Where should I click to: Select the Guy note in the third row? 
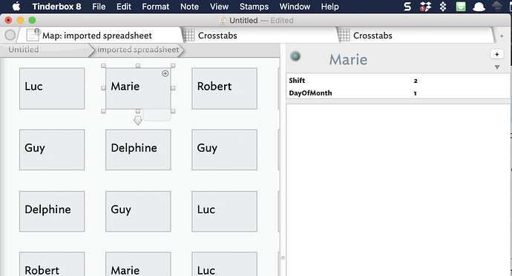(138, 211)
